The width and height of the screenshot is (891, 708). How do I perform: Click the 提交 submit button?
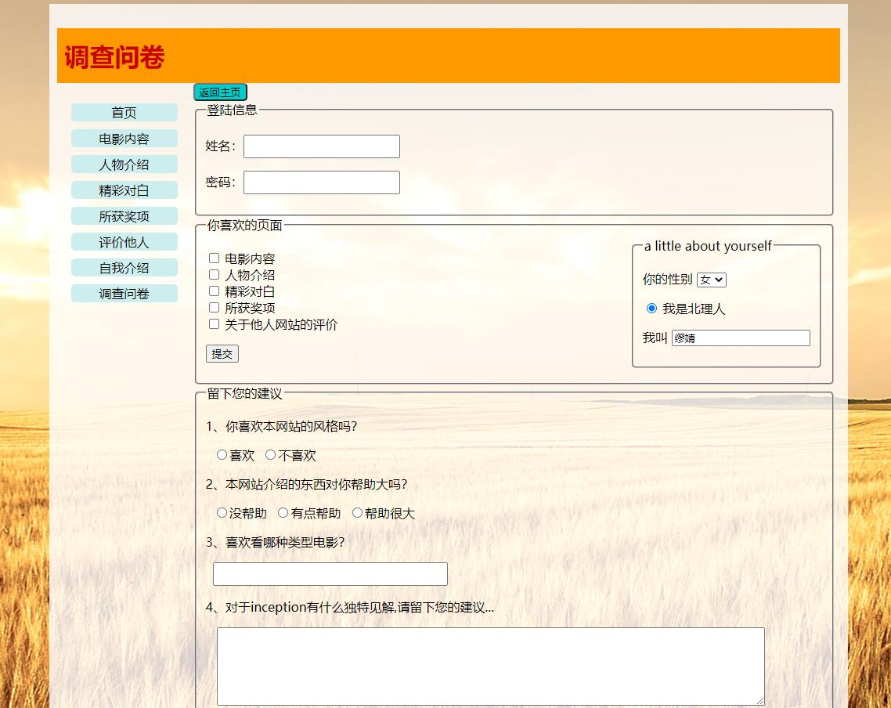pos(222,354)
